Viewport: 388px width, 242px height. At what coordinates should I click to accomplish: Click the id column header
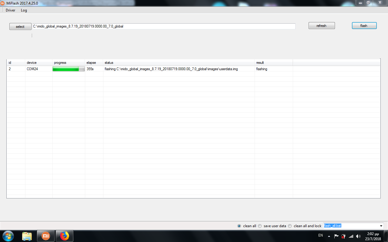pyautogui.click(x=16, y=63)
